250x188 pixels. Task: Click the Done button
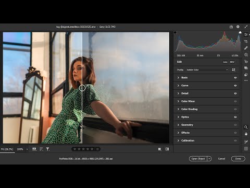tap(238, 159)
